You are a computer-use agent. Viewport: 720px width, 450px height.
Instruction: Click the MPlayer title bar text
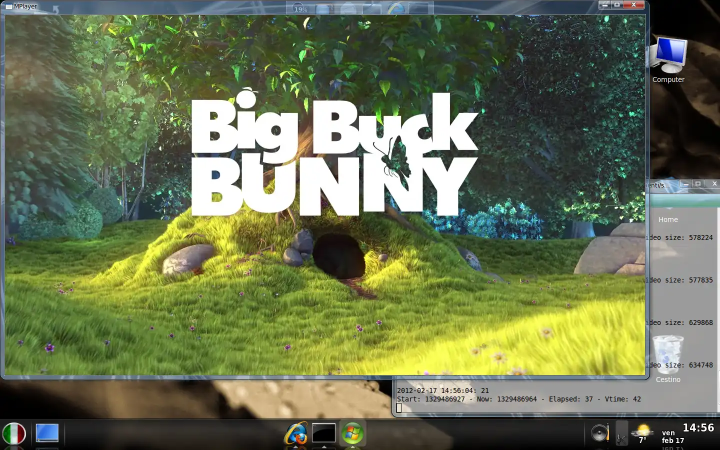click(x=25, y=6)
